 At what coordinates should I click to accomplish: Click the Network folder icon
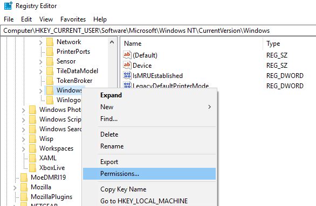click(x=50, y=42)
